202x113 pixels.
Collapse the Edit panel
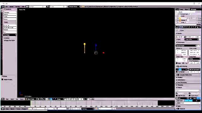tap(6, 22)
